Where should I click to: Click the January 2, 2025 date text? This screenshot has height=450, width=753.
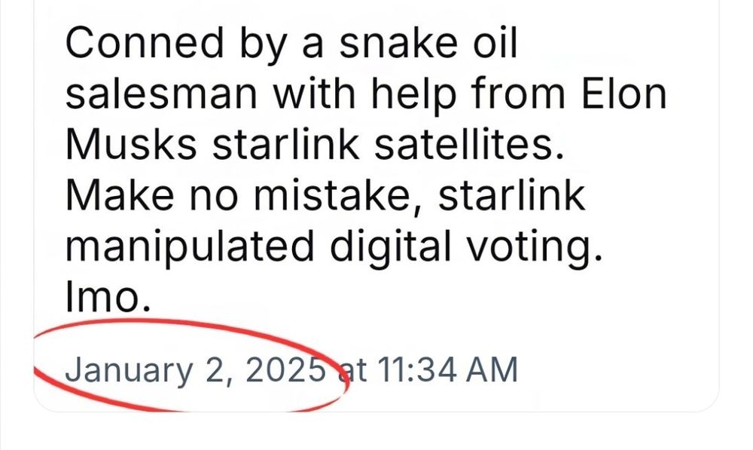(x=196, y=371)
